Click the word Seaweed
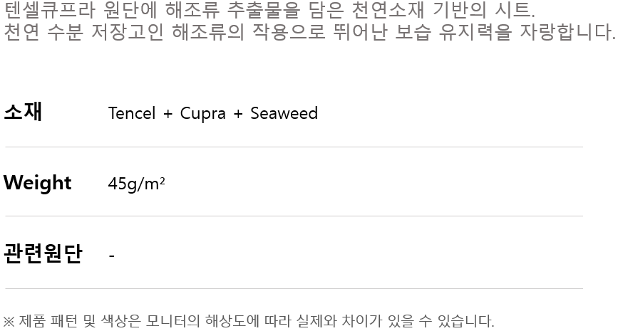The width and height of the screenshot is (618, 331). pyautogui.click(x=284, y=114)
